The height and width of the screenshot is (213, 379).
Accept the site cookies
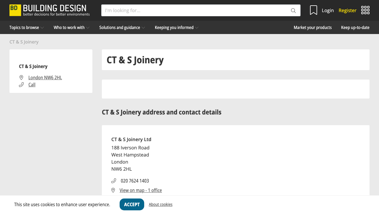tap(132, 204)
